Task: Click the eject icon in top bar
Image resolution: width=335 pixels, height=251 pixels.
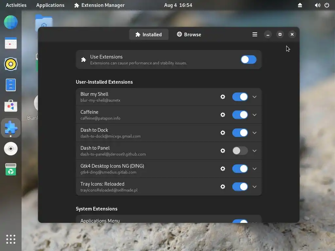Action: click(300, 5)
